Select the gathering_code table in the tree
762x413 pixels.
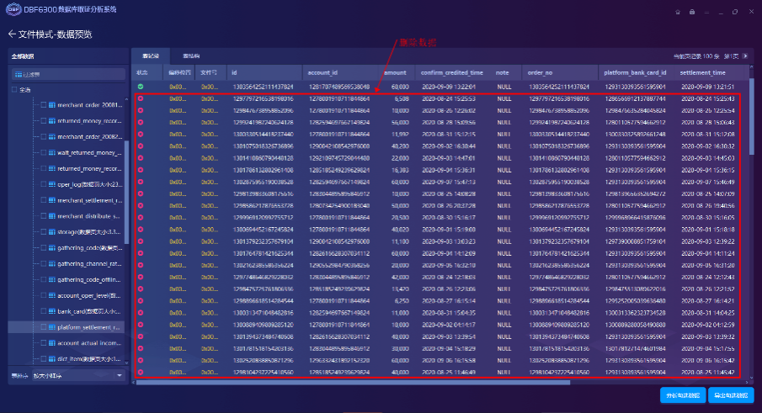point(90,248)
